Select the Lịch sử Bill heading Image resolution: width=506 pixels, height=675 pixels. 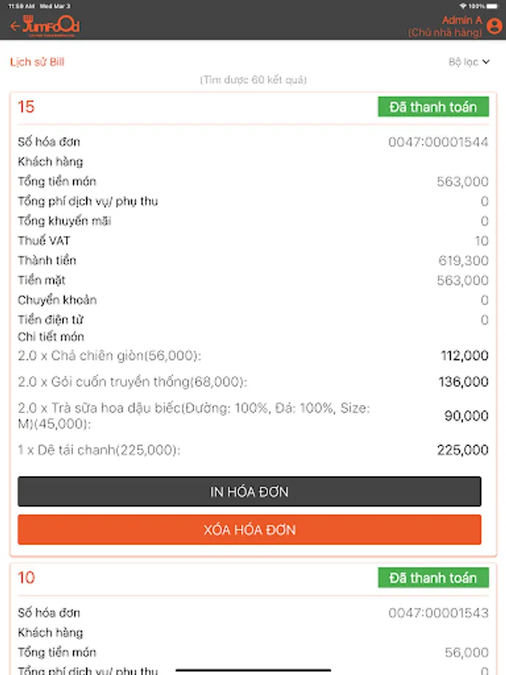coord(37,62)
